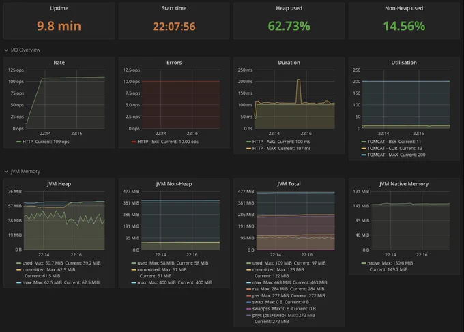Click the Current: 149.7 MiB text

click(x=388, y=269)
